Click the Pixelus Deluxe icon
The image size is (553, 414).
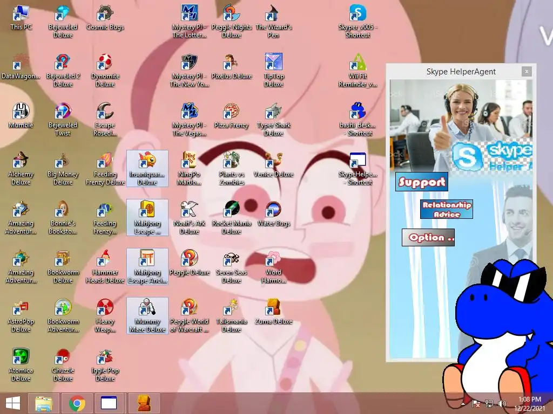tap(231, 66)
